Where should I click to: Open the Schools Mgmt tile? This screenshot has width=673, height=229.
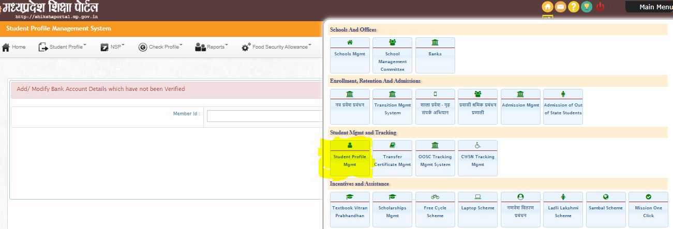[x=350, y=55]
